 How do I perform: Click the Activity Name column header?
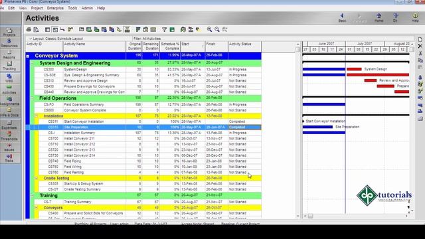94,46
